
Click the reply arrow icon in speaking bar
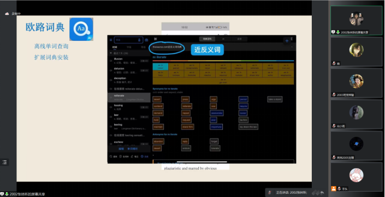click(322, 193)
